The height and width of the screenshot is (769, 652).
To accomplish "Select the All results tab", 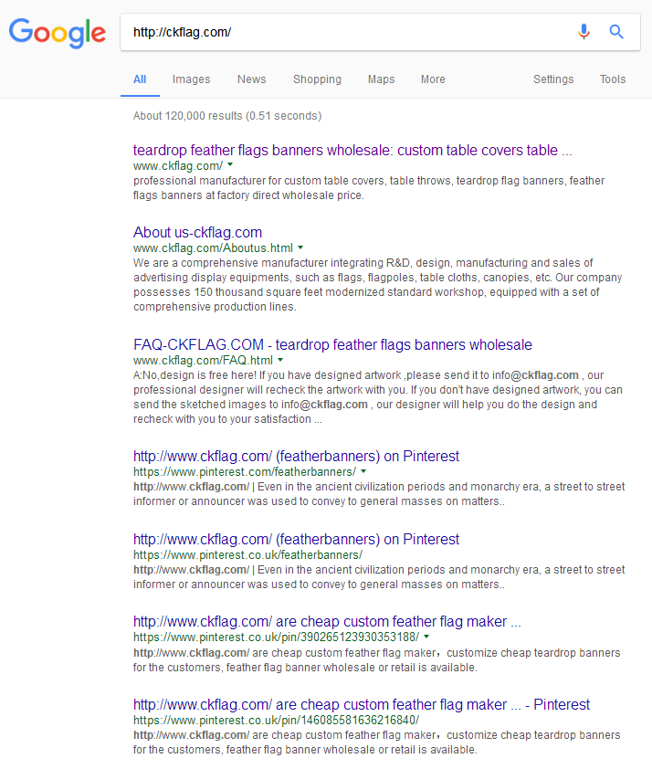I will [140, 79].
